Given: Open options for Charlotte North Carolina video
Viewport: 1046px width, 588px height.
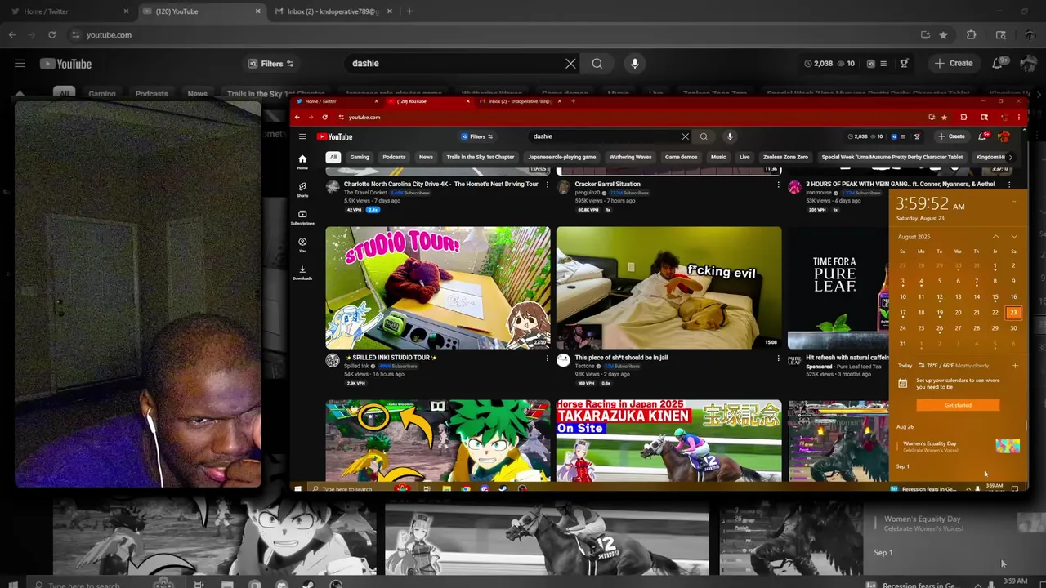Looking at the screenshot, I should pos(547,185).
